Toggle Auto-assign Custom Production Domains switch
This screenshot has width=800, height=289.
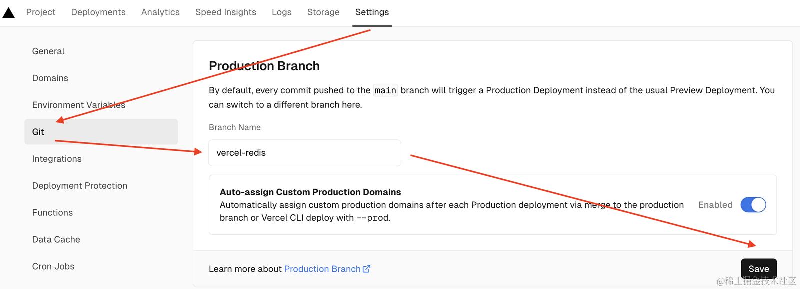753,205
